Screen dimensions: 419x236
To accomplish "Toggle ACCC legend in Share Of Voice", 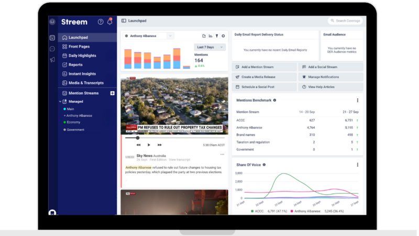I will coord(269,211).
